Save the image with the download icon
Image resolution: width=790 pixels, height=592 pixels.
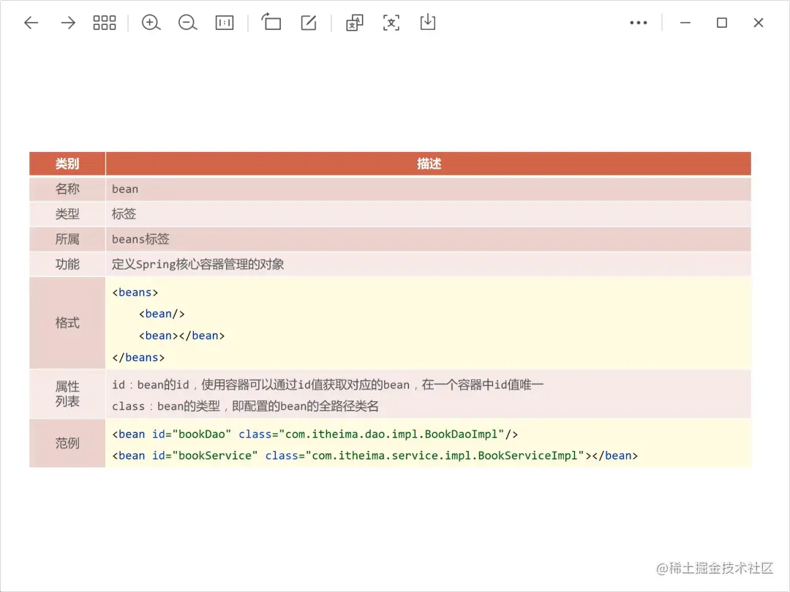pyautogui.click(x=428, y=22)
